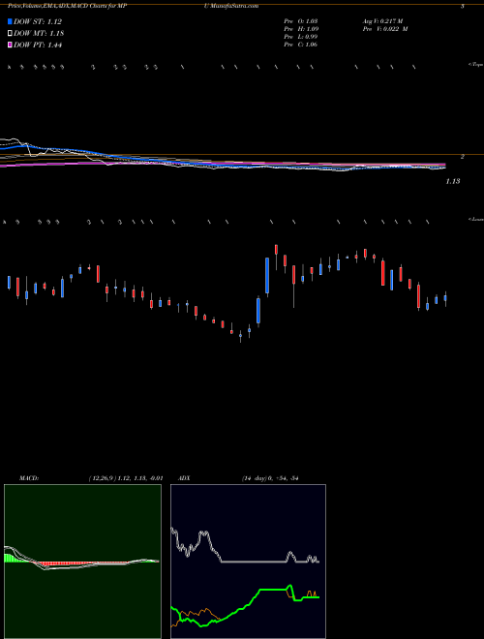Click the 'MunafaSutra.com' source text

pos(234,6)
